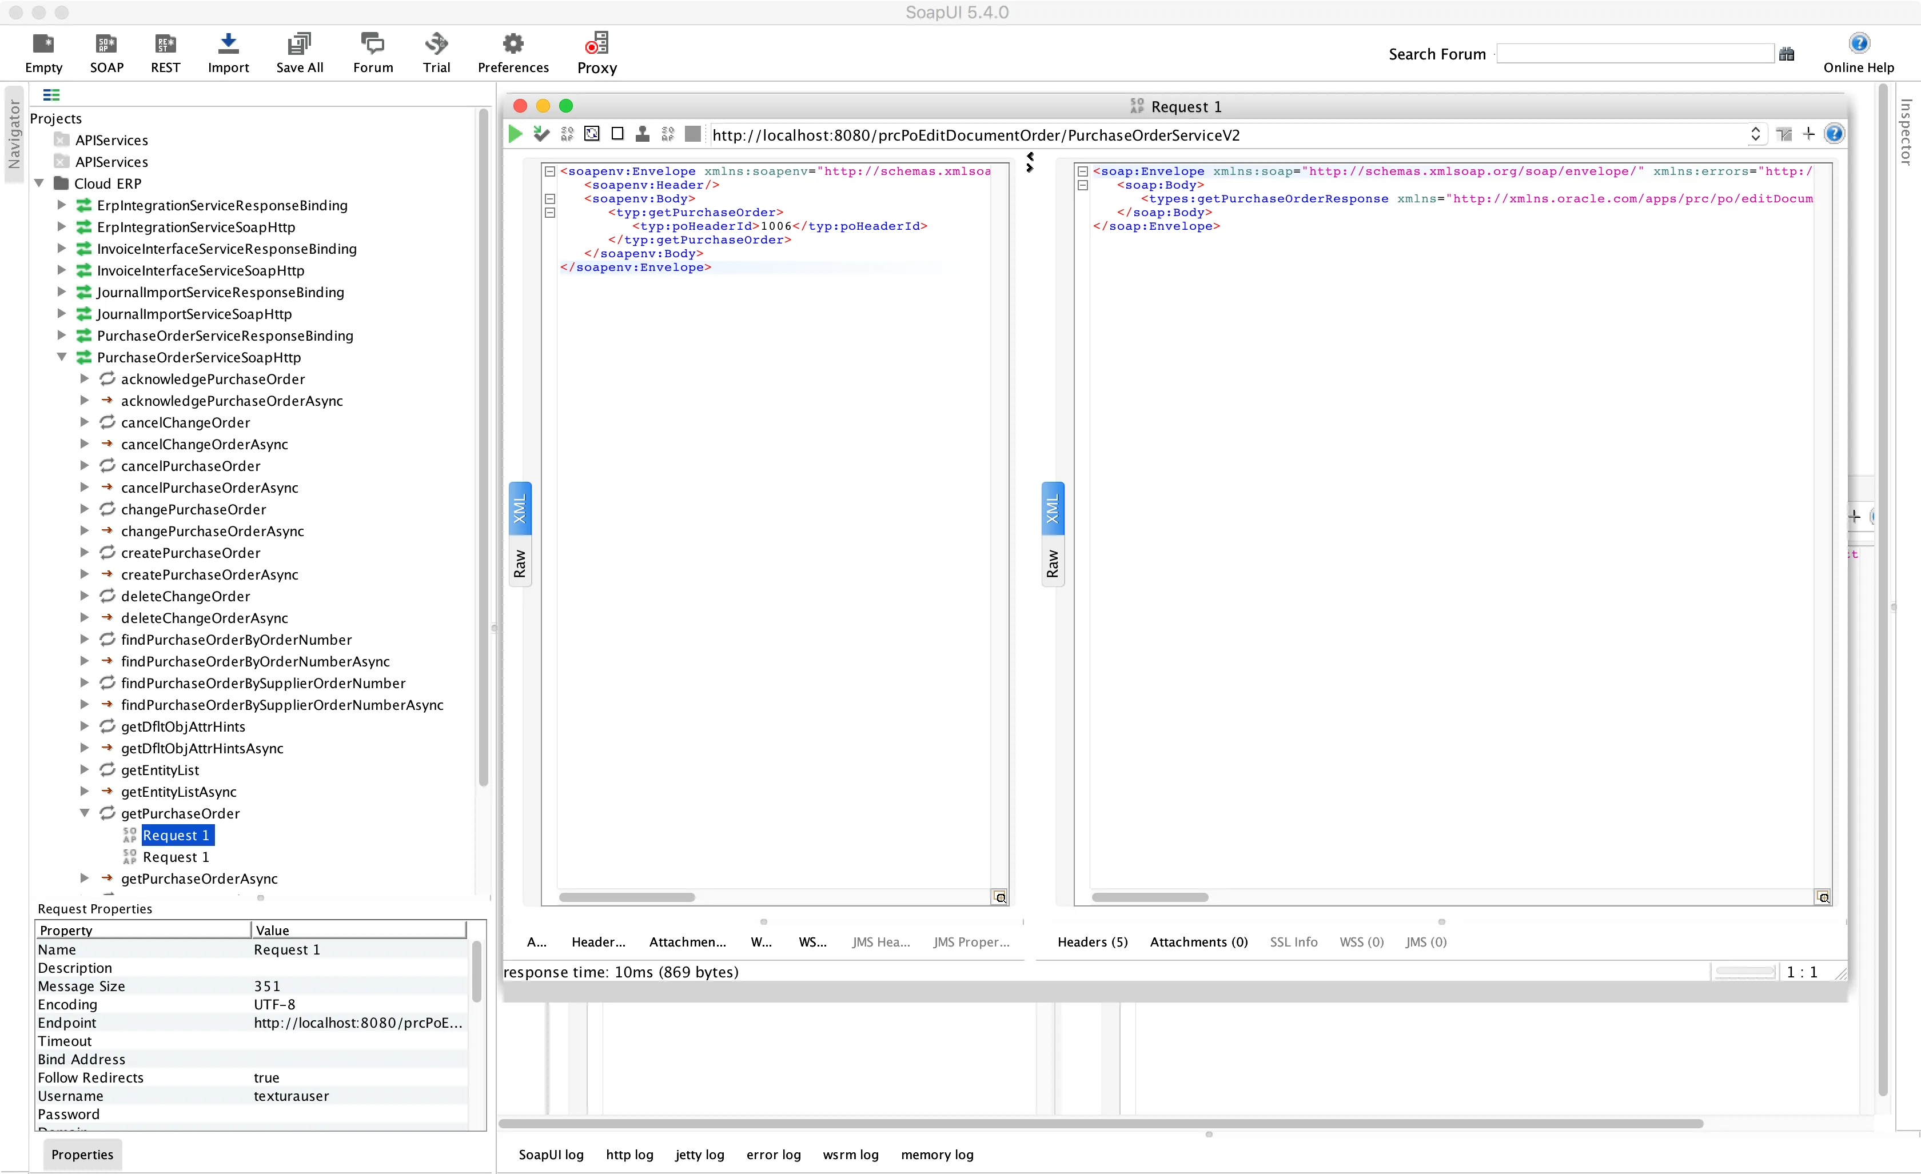
Task: Open the http log tab
Action: tap(629, 1155)
